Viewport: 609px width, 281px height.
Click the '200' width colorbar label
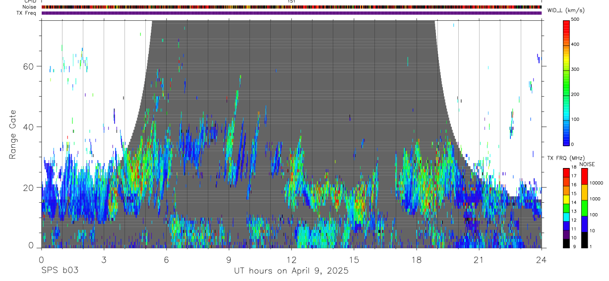point(576,94)
